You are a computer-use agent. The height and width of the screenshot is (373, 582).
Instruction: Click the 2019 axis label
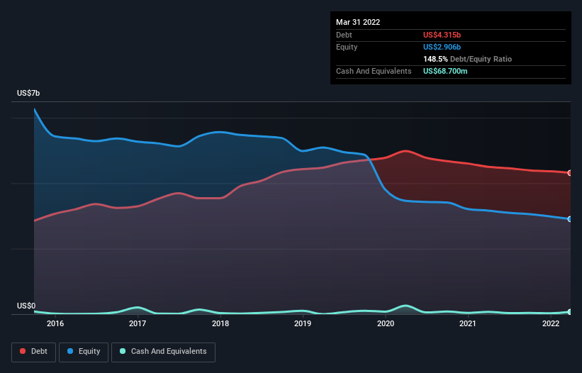[x=303, y=323]
